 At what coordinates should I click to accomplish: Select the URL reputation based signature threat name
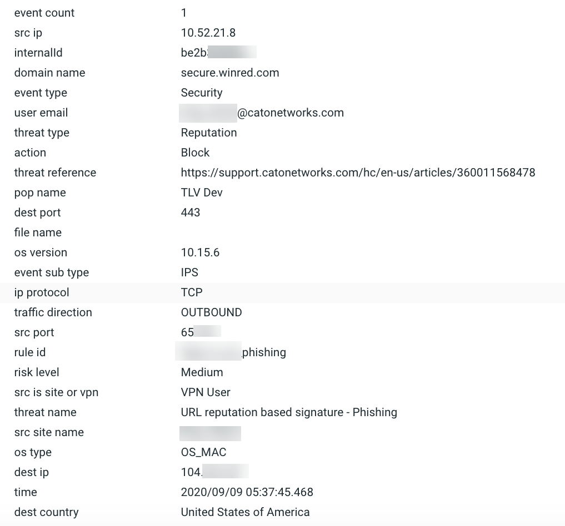tap(289, 412)
